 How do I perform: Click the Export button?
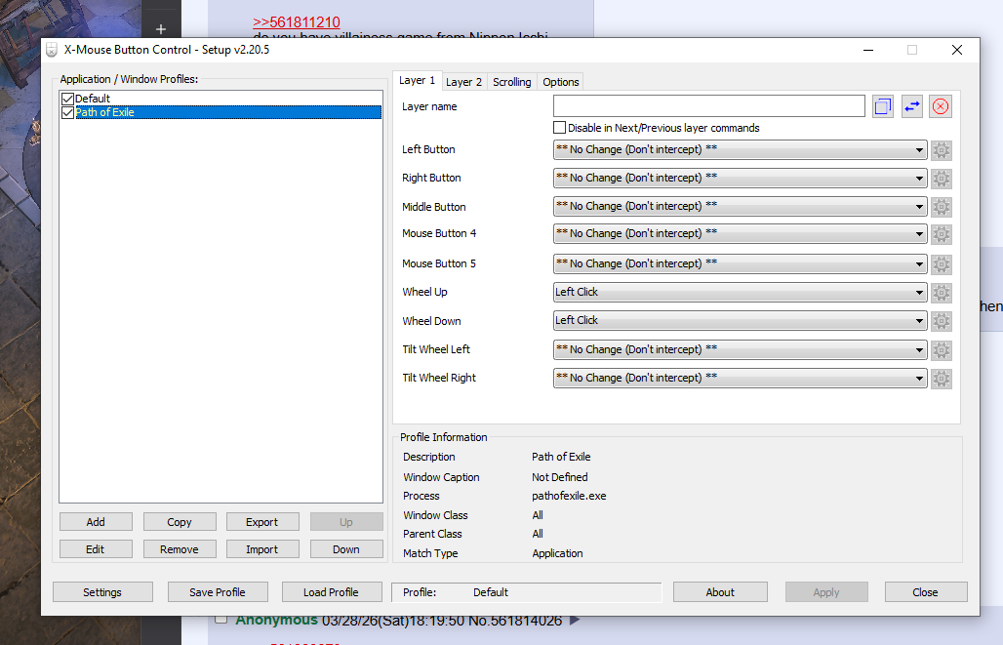coord(262,522)
